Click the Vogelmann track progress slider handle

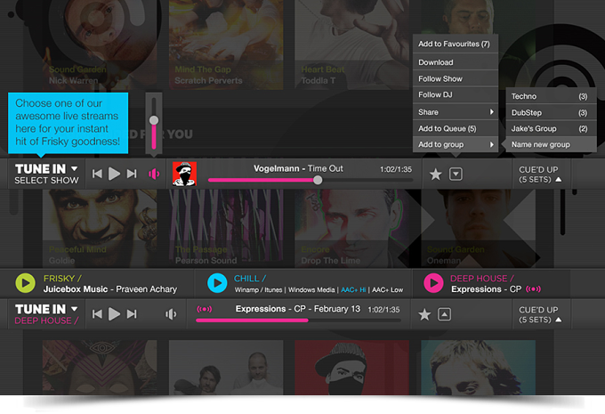(318, 180)
